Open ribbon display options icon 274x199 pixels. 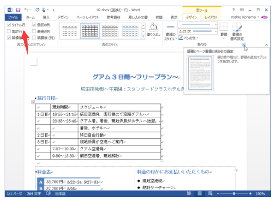click(242, 10)
